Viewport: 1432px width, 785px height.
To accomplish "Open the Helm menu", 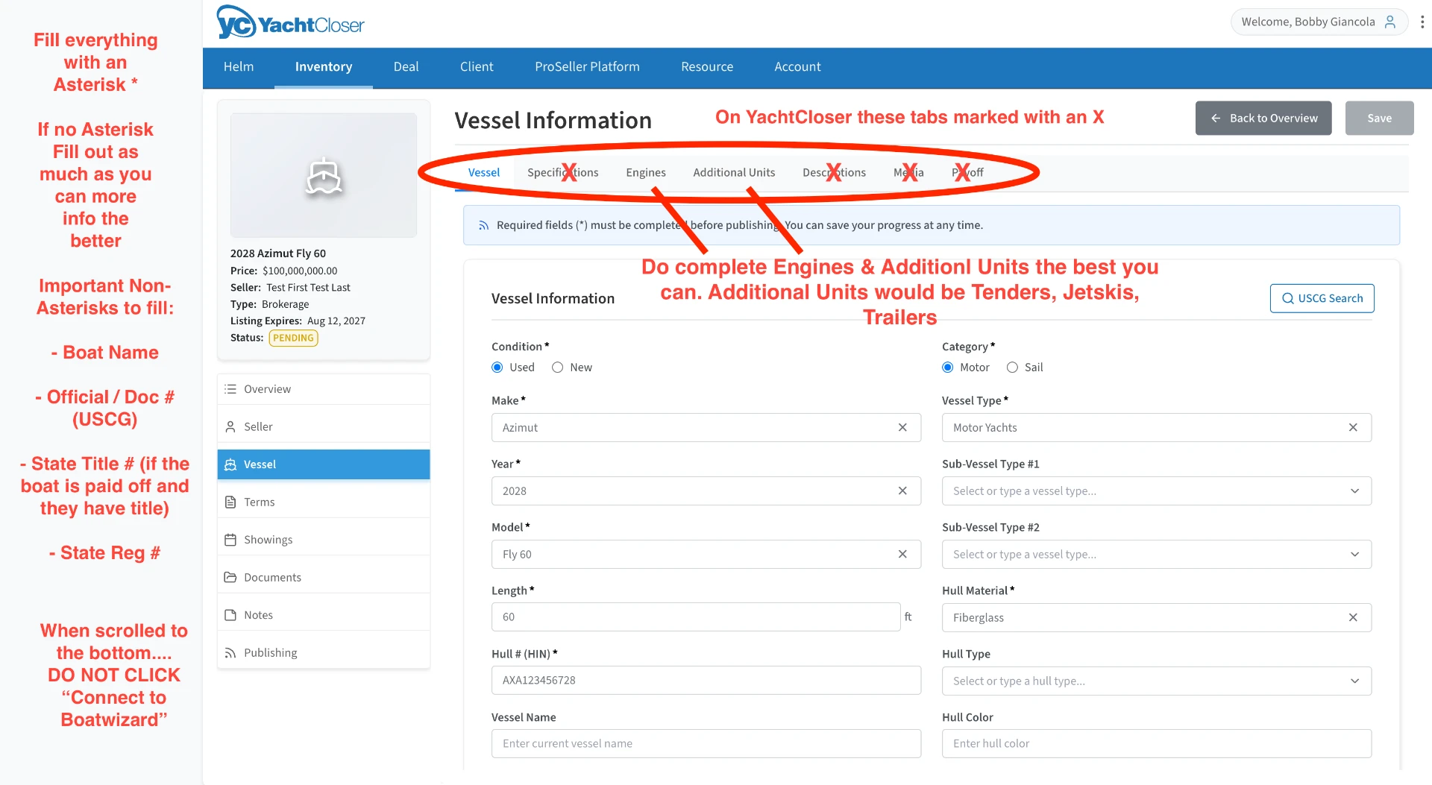I will (x=239, y=66).
